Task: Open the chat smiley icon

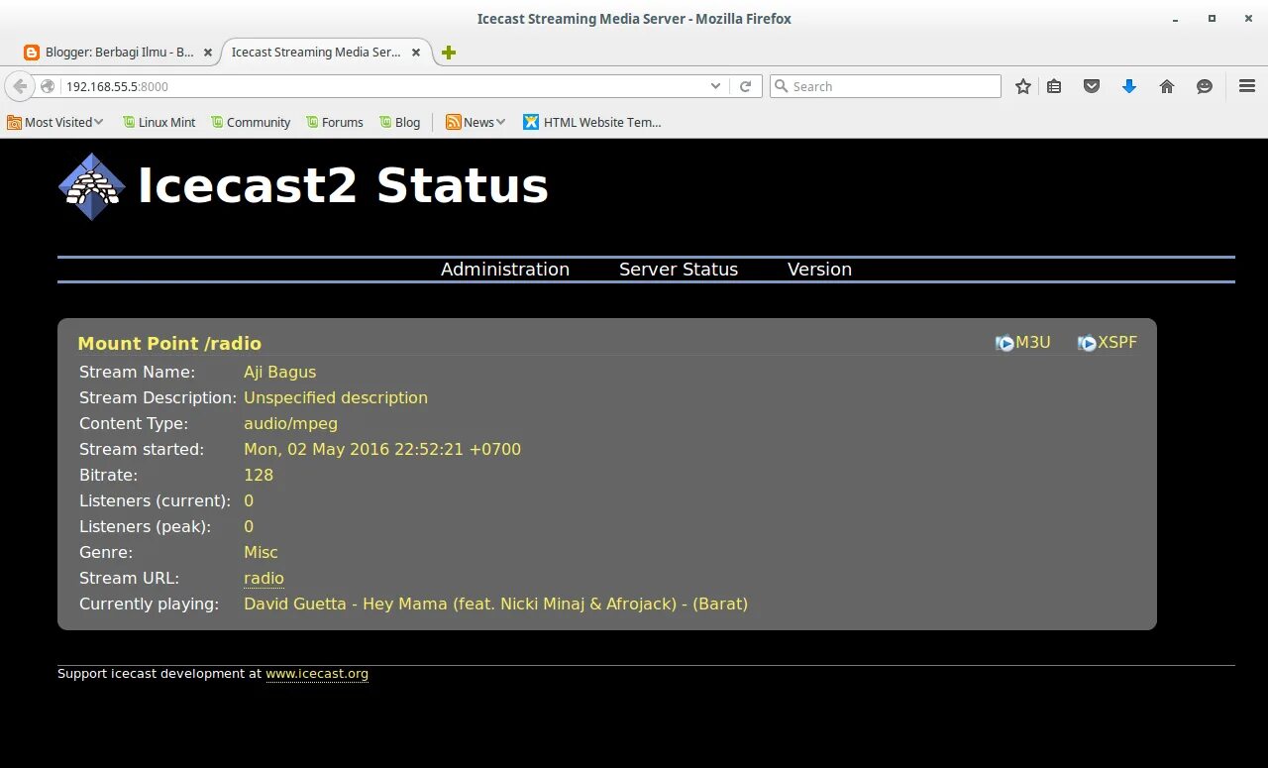Action: [1205, 86]
